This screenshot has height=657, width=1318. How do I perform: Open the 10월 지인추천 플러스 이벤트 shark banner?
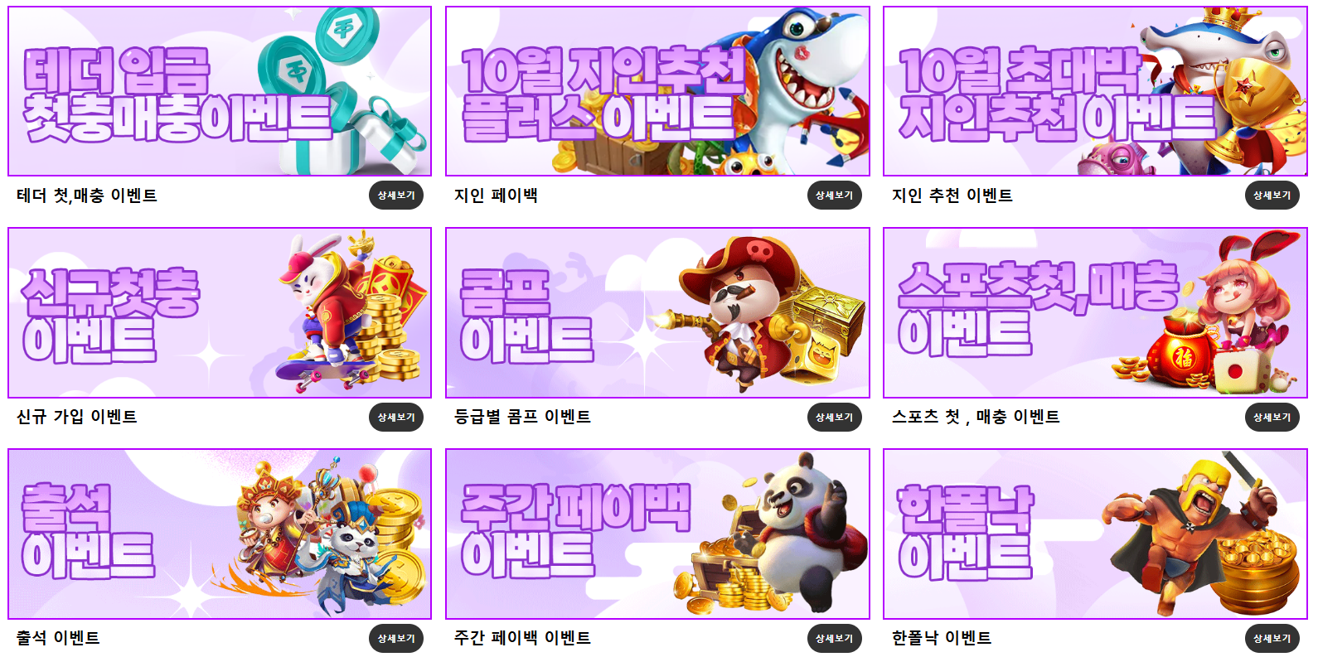point(657,91)
